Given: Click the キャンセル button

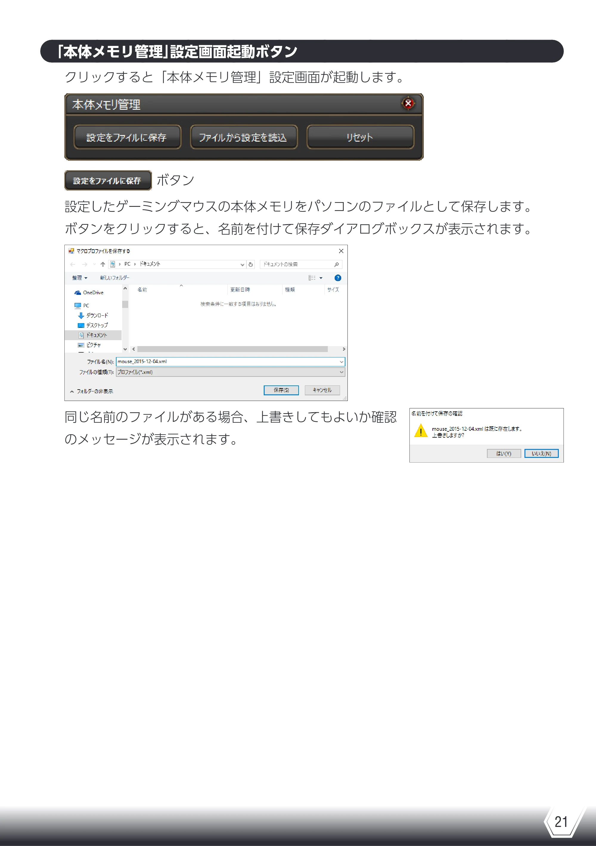Looking at the screenshot, I should click(322, 390).
